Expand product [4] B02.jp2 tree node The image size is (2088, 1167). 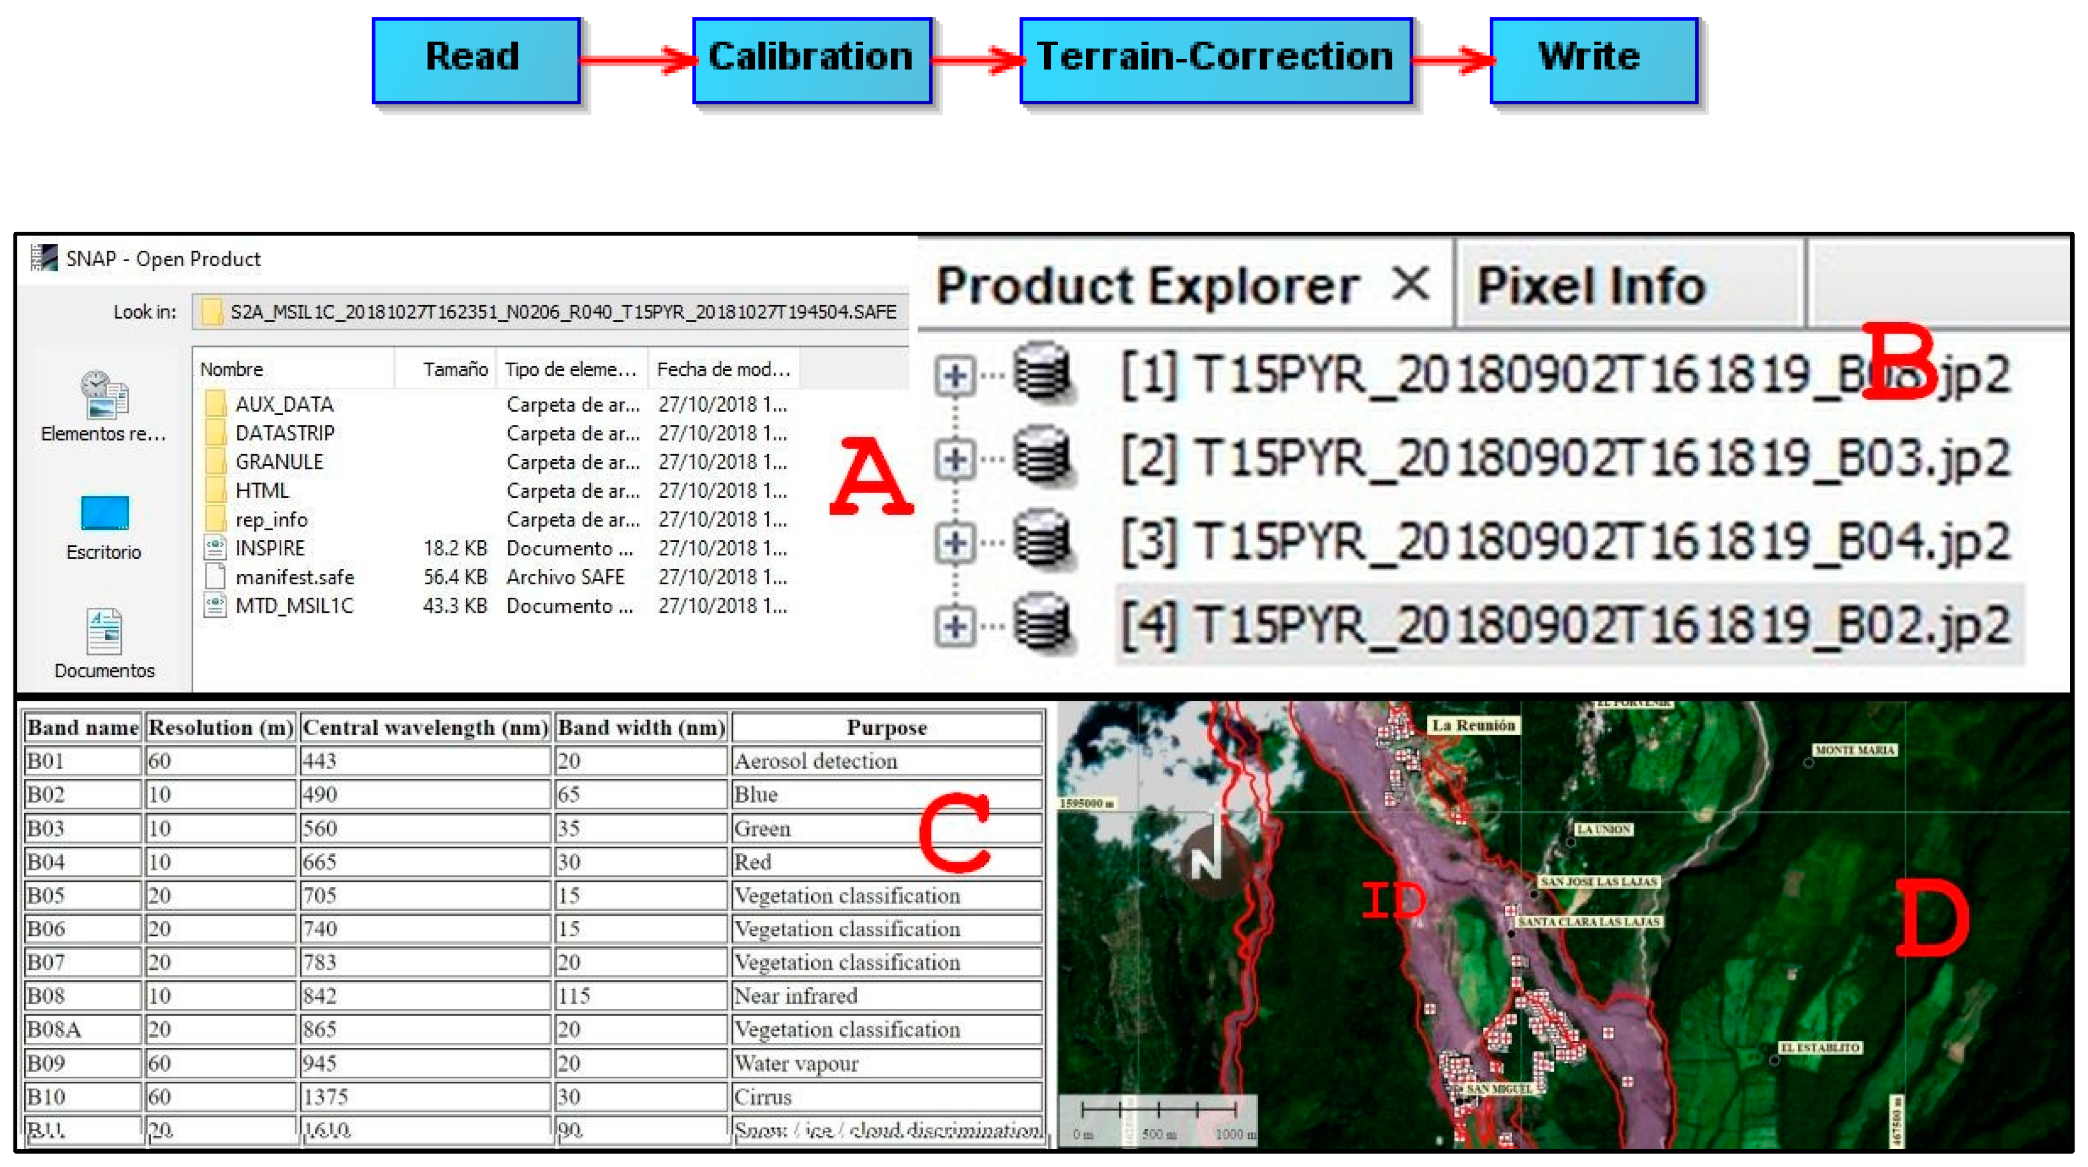955,626
